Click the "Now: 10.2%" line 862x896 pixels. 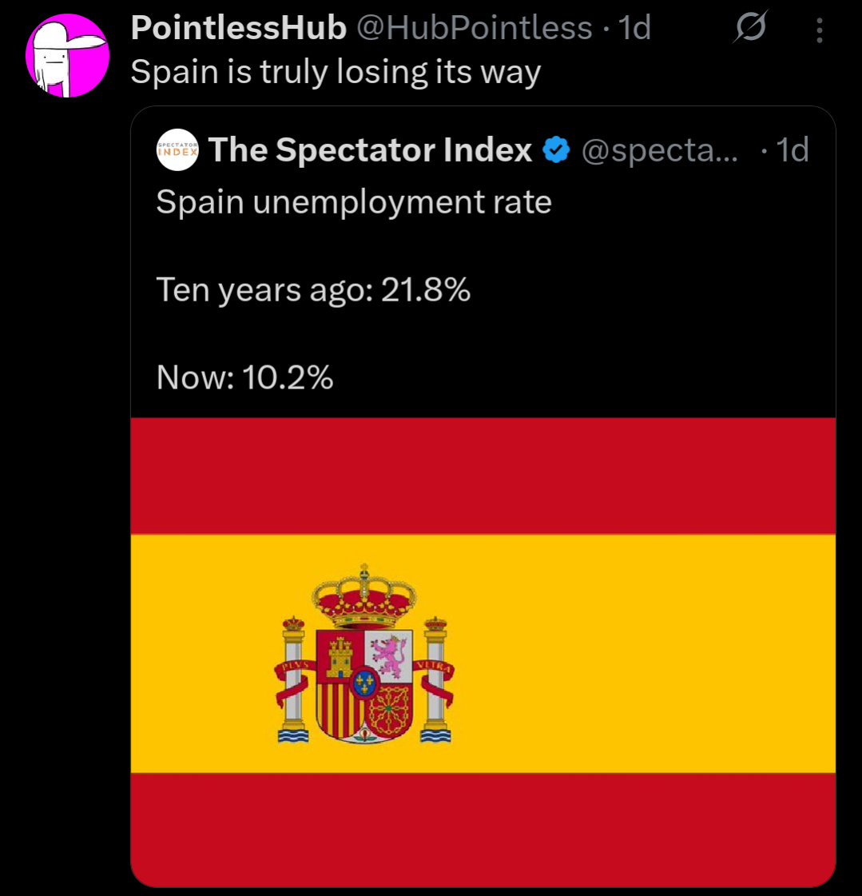coord(244,376)
